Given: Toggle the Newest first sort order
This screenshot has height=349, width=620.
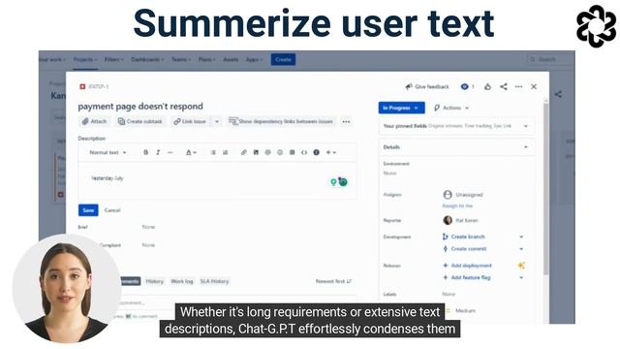Looking at the screenshot, I should point(333,281).
